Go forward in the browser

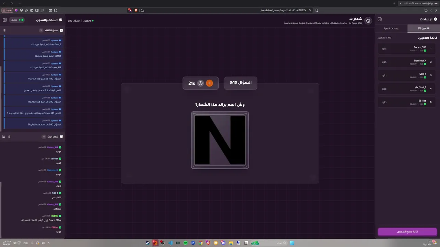431,10
